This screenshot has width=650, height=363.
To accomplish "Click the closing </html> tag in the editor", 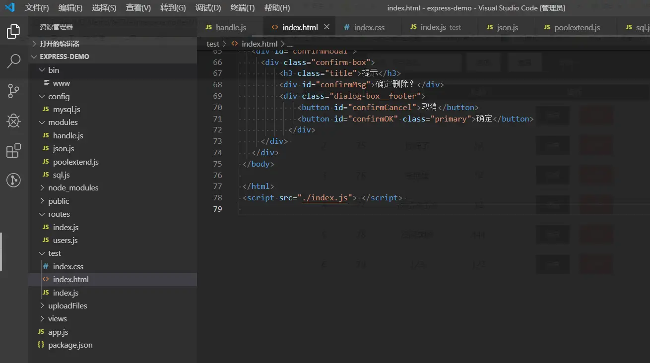I will click(x=258, y=186).
